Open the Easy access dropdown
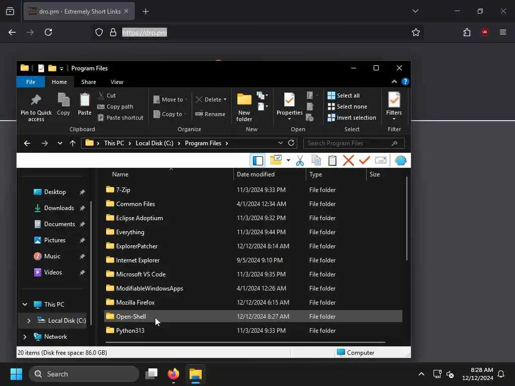The width and height of the screenshot is (515, 386). [263, 107]
